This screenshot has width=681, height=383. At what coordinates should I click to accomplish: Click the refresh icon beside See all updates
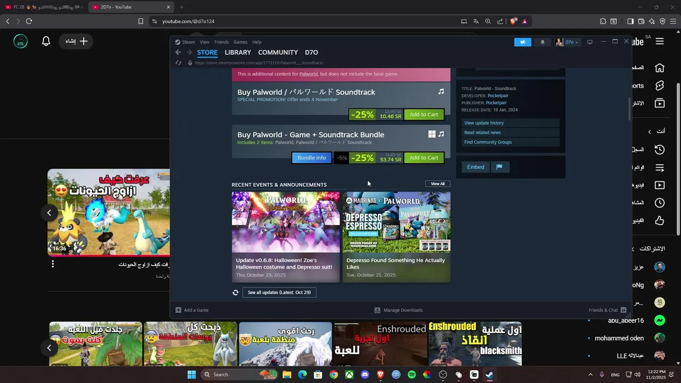235,292
